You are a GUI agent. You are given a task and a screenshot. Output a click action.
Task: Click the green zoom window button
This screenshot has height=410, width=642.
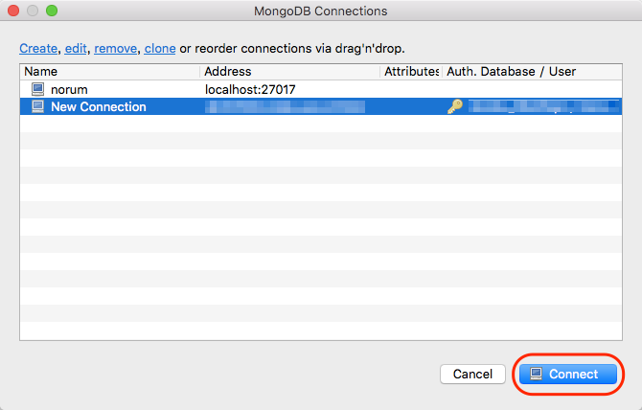52,11
